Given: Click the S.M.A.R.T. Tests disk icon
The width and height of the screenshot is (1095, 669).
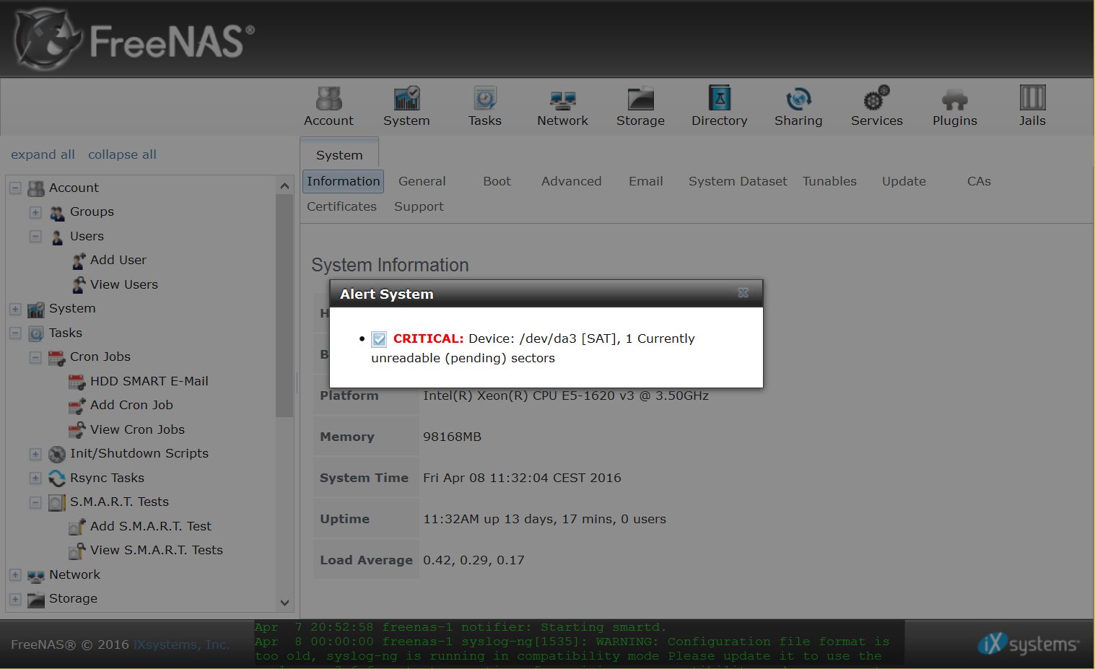Looking at the screenshot, I should (57, 502).
